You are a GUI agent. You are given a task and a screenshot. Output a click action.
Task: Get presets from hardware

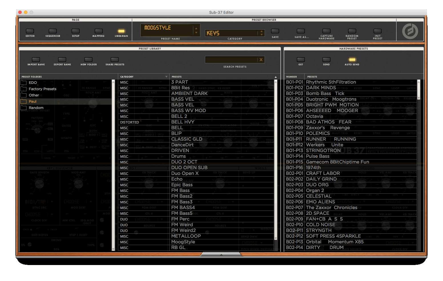pos(301,60)
